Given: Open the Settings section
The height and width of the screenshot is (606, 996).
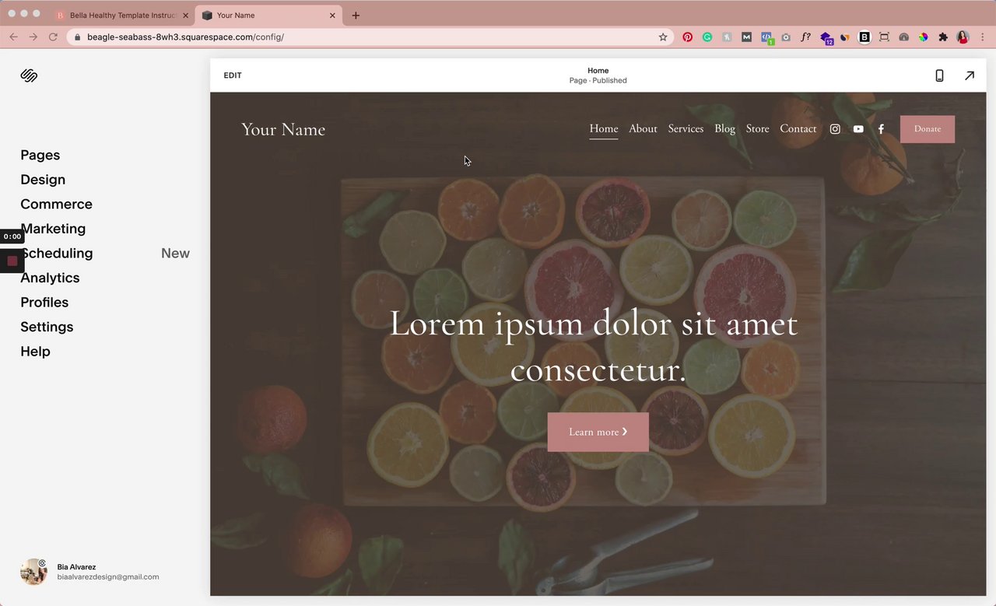Looking at the screenshot, I should click(47, 327).
